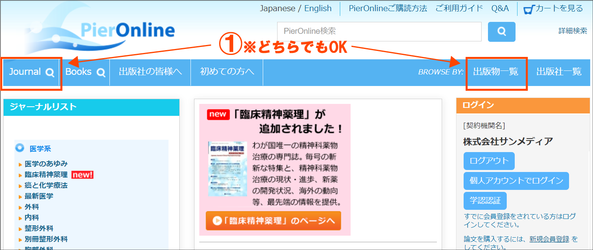Viewport: 593px width, 250px height.
Task: Click the journal cover thumbnail in banner
Action: 228,169
